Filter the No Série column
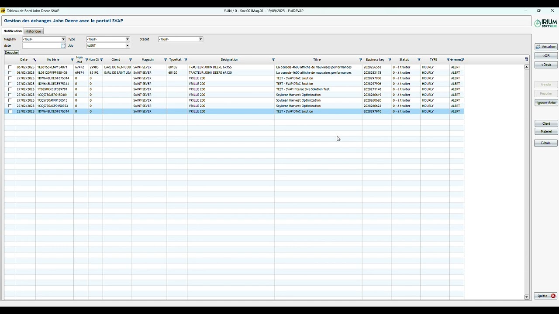 pyautogui.click(x=72, y=60)
